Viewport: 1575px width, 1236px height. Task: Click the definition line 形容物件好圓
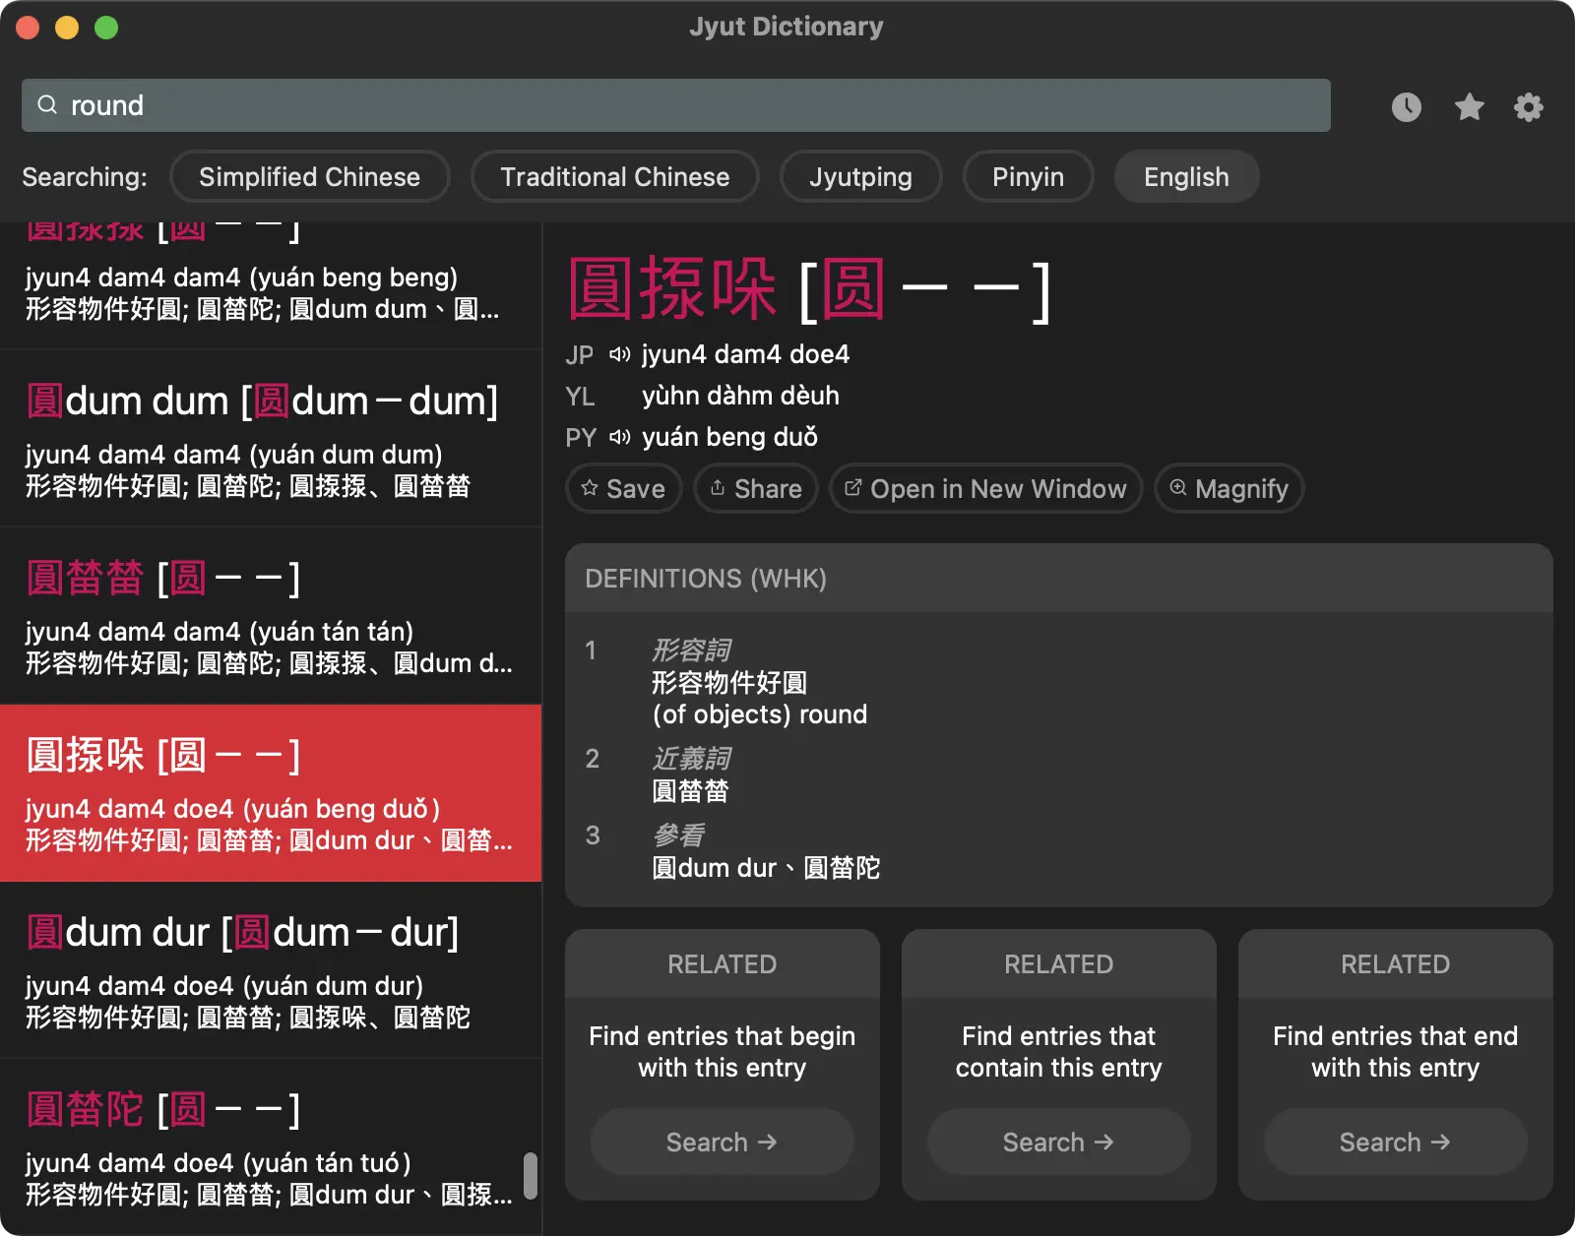coord(729,683)
